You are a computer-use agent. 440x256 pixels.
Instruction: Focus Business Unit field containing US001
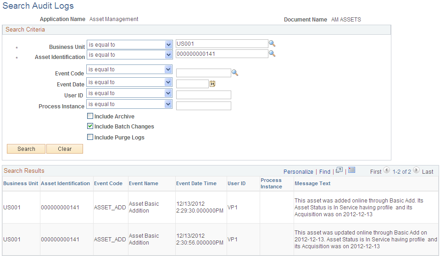(x=222, y=43)
